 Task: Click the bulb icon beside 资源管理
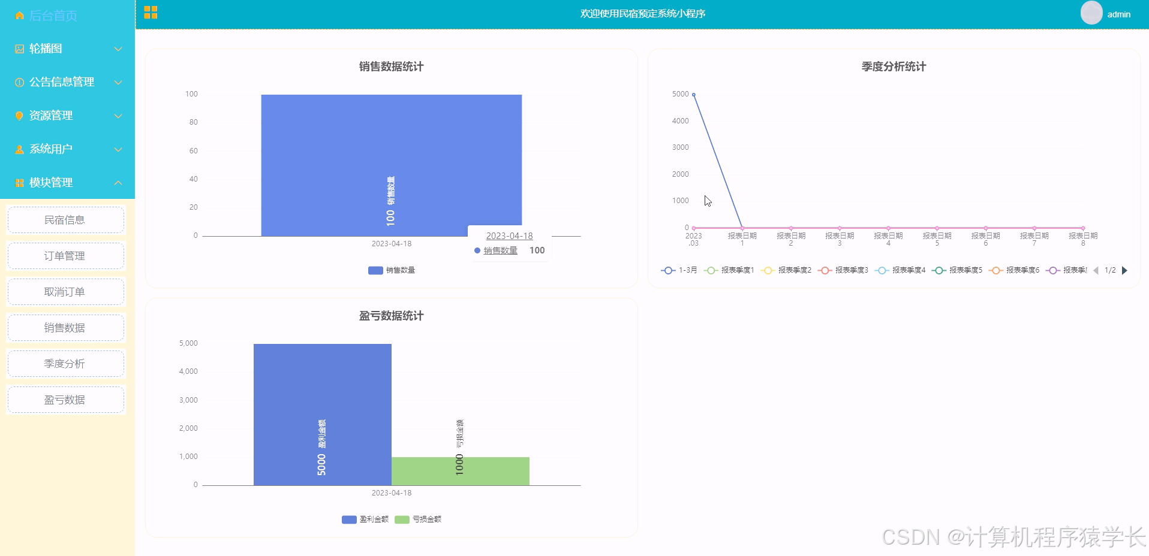point(19,116)
